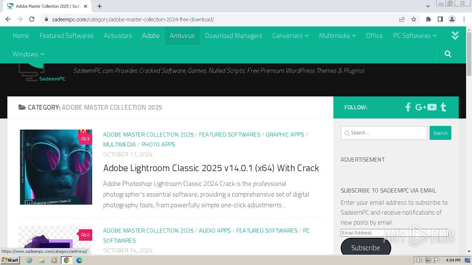Open Adobe menu item
Viewport: 472px width, 265px height.
pyautogui.click(x=151, y=36)
